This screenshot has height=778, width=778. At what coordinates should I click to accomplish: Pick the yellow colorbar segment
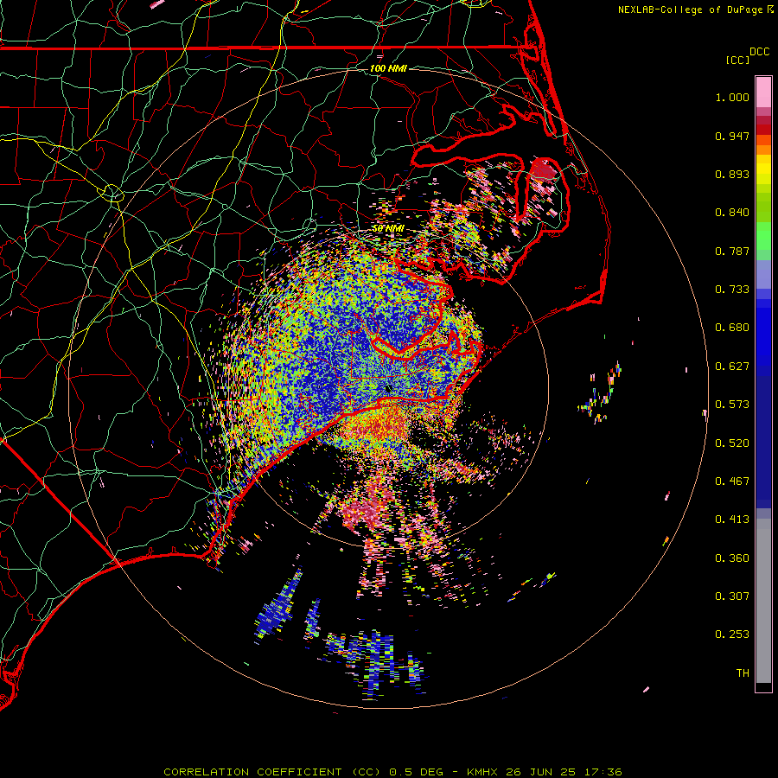pyautogui.click(x=763, y=169)
